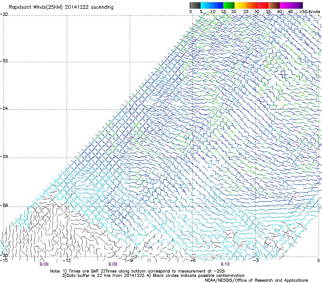Screen dimensions: 322x283
Task: Click the "0" longitude axis label
Action: pyautogui.click(x=319, y=260)
